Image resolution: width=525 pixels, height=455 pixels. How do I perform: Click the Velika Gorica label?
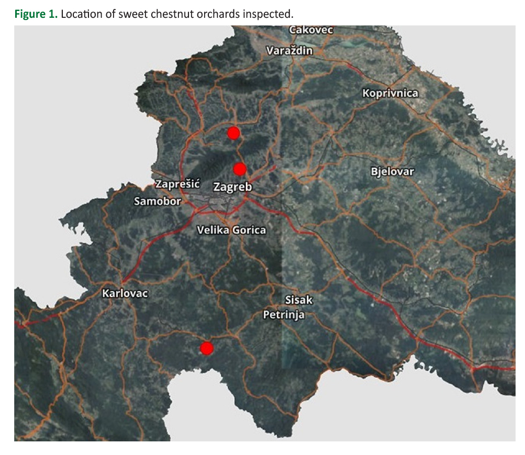click(x=231, y=230)
